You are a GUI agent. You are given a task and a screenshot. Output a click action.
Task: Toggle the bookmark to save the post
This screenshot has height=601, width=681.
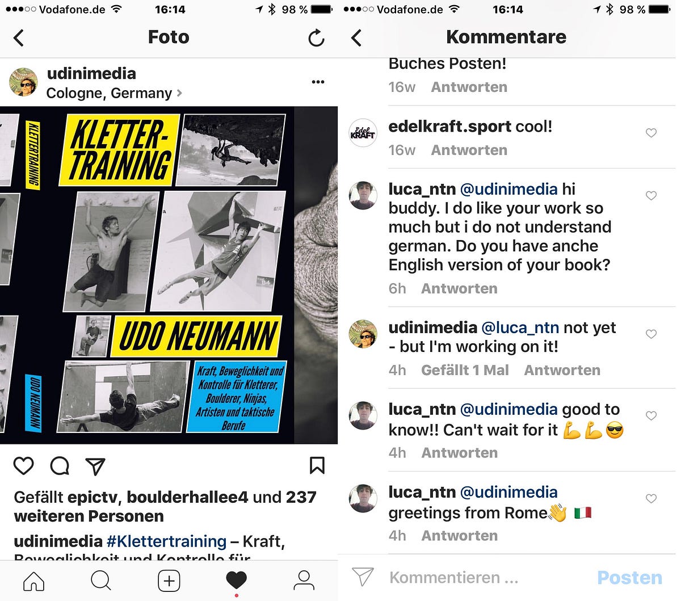pyautogui.click(x=317, y=465)
